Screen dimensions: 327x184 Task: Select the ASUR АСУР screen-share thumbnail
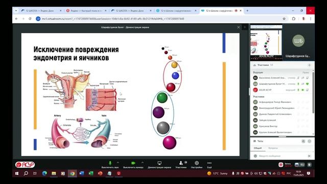point(266,42)
